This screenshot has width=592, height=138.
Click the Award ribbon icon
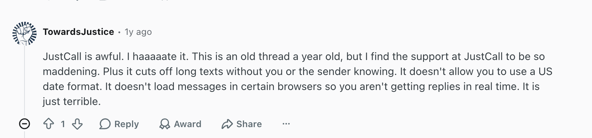pos(164,124)
